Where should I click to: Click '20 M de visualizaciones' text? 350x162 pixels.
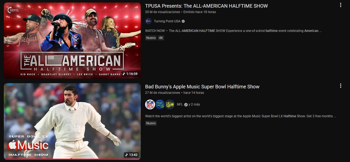pos(162,12)
